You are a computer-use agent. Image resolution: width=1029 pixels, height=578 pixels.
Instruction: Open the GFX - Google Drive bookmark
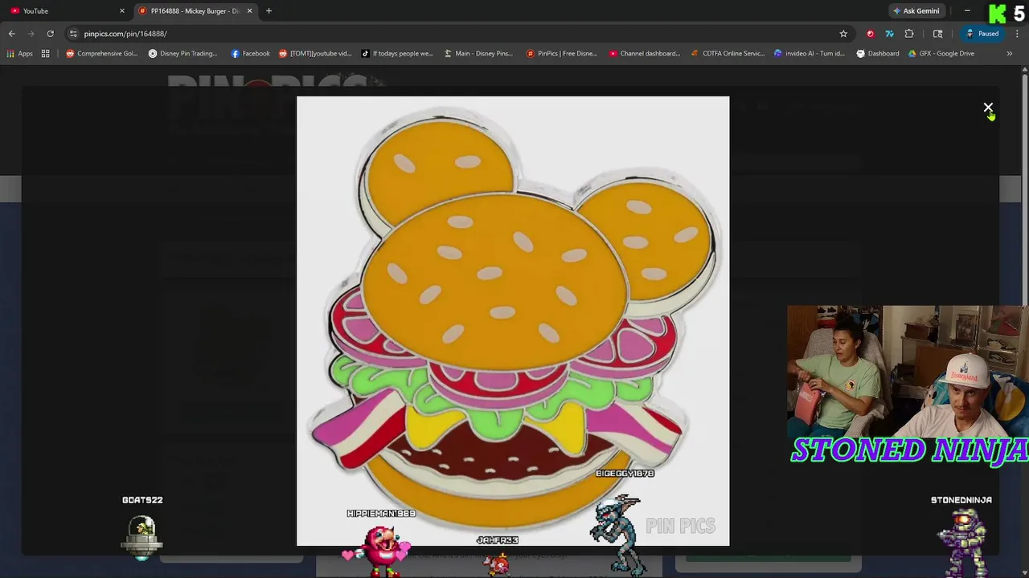point(941,54)
